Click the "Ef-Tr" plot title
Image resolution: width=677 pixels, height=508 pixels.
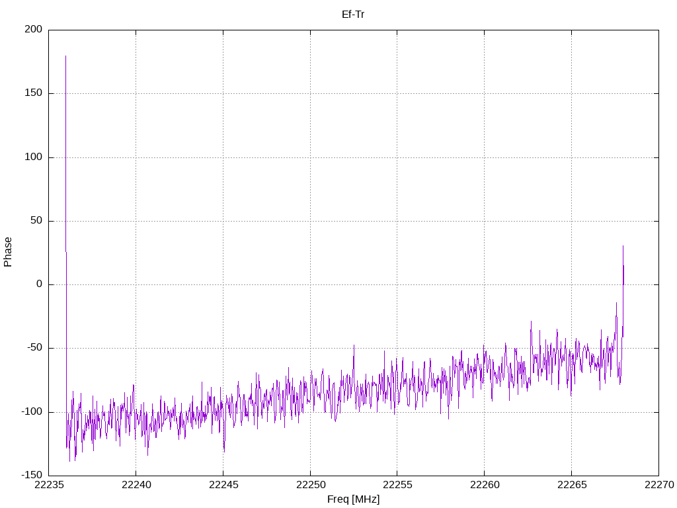click(353, 14)
